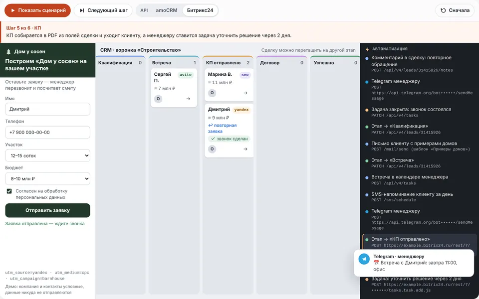Select the Задача: уточнить решение через 2 дня entry
The height and width of the screenshot is (299, 479).
420,285
